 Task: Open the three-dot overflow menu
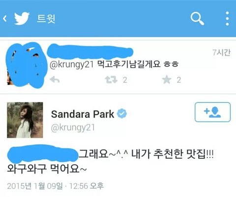pos(227,19)
